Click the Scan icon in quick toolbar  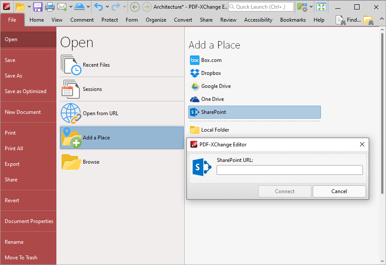79,7
